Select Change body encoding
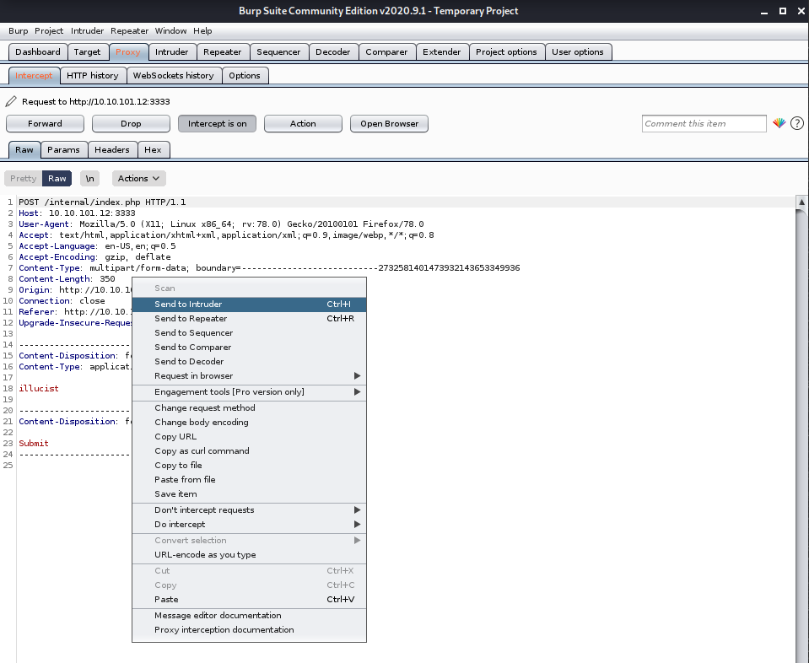The image size is (809, 663). [x=249, y=423]
